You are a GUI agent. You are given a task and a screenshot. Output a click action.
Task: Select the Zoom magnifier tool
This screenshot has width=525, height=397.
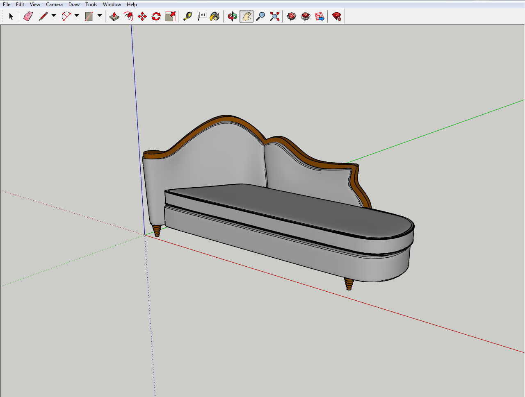tap(260, 16)
